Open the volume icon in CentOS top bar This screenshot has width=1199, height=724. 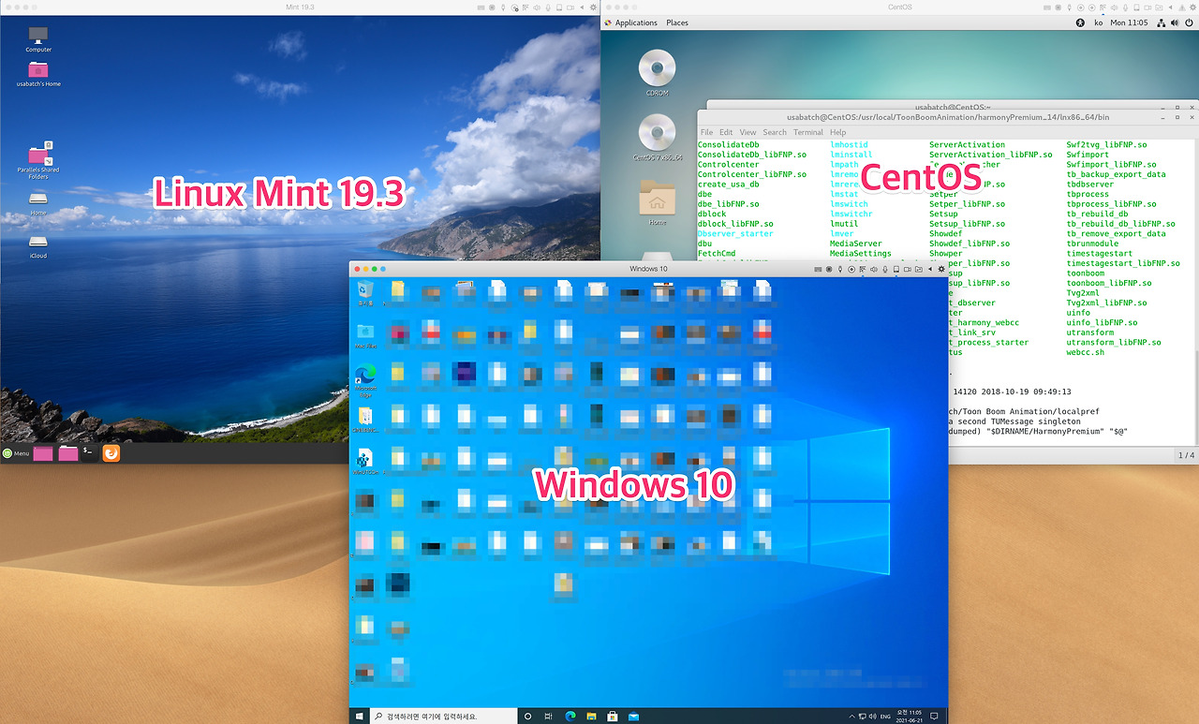pyautogui.click(x=1175, y=22)
